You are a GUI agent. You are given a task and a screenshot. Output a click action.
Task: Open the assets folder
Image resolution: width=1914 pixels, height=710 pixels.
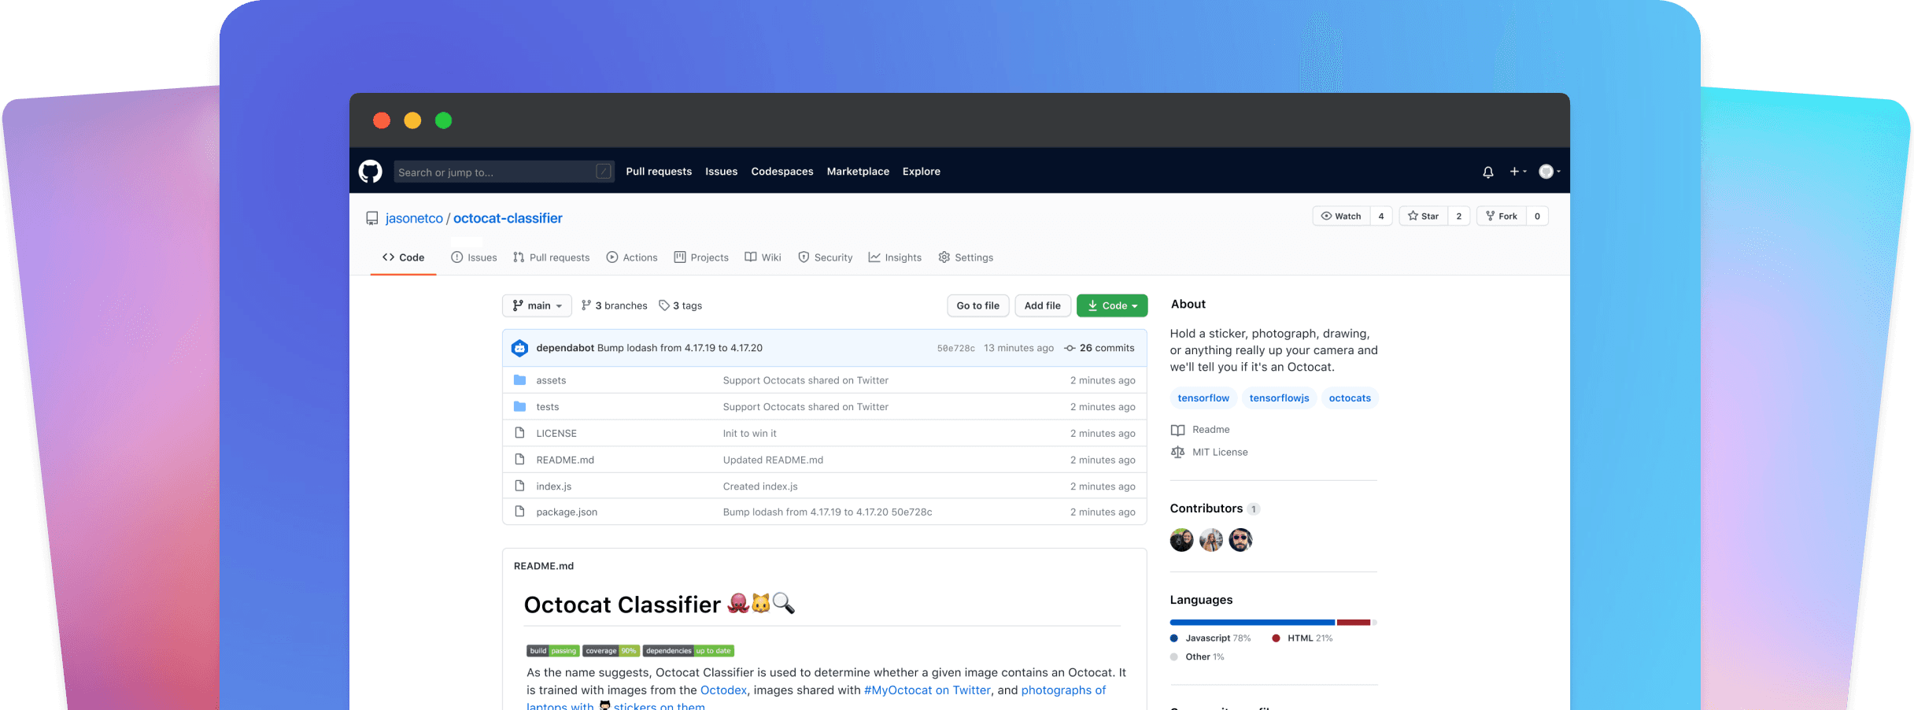[551, 380]
